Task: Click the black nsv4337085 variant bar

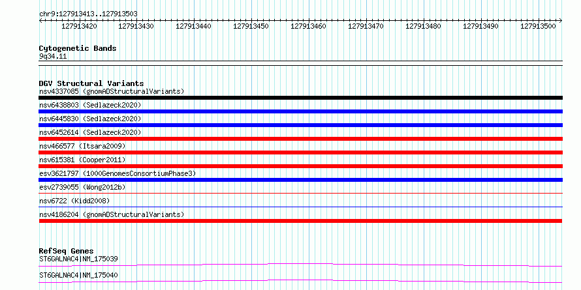Action: [300, 98]
